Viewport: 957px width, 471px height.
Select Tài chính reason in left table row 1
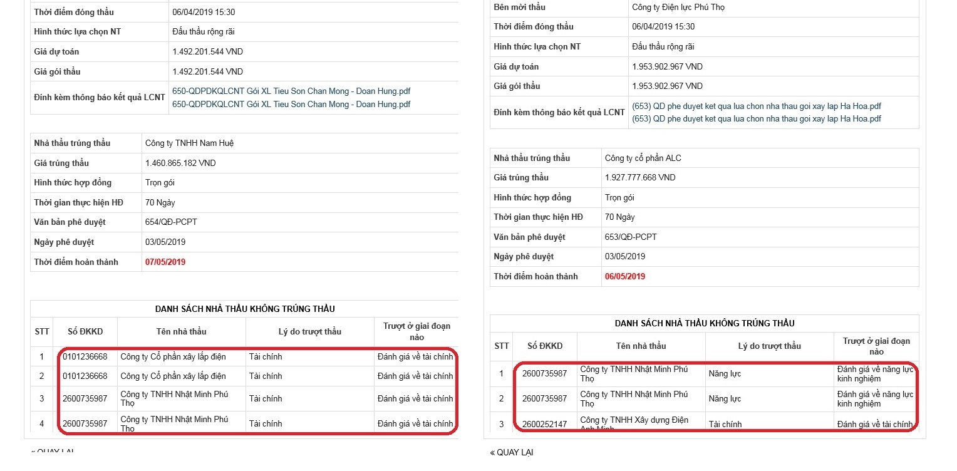(266, 357)
